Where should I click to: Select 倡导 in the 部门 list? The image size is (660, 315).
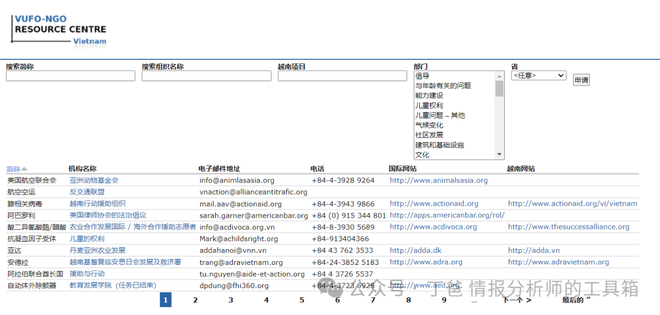click(x=422, y=76)
